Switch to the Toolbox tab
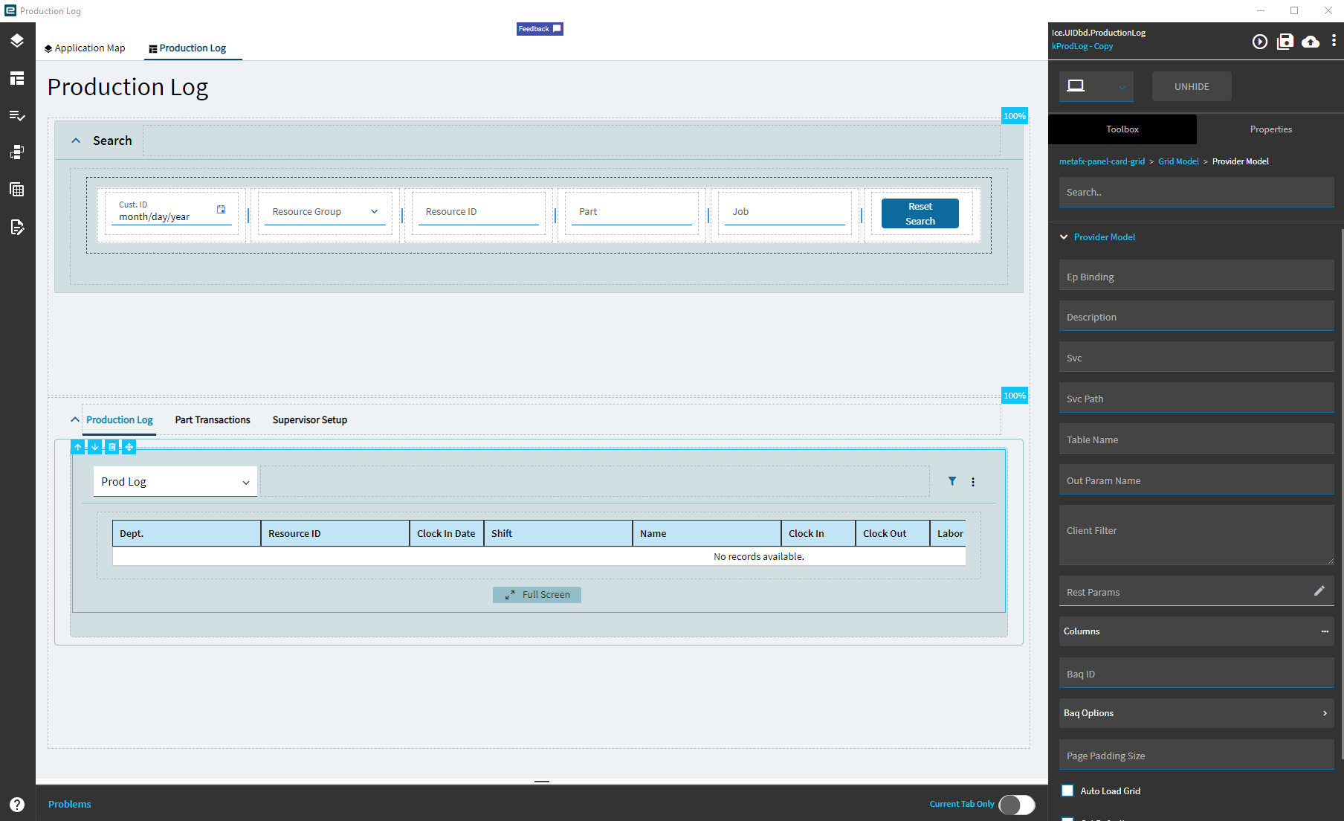1344x821 pixels. 1122,129
